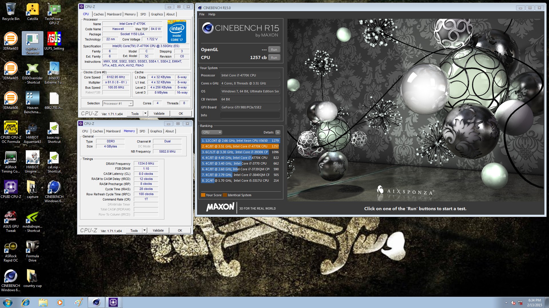
Task: Select i5-3317U ranking row
Action: coord(240,181)
